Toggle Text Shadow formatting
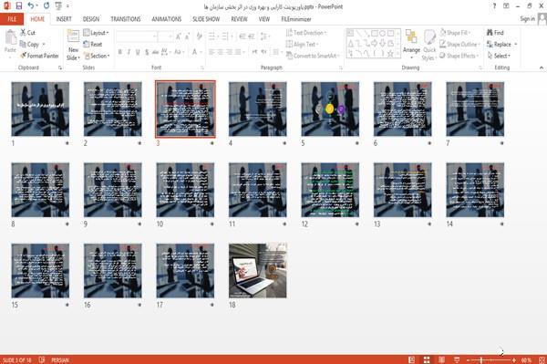Viewport: 547px width, 364px height. (x=147, y=52)
